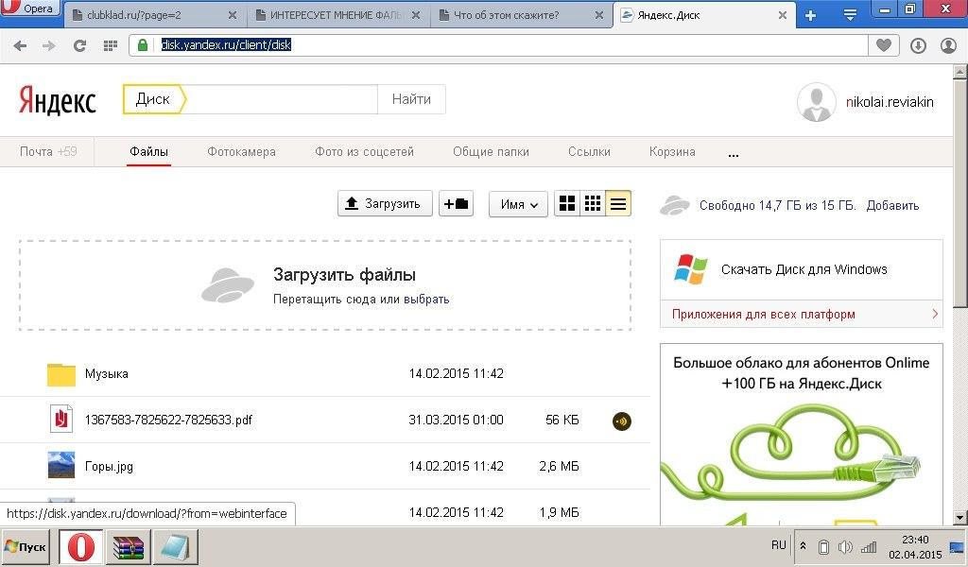Click the Online cloud advertisement banner

[x=802, y=435]
